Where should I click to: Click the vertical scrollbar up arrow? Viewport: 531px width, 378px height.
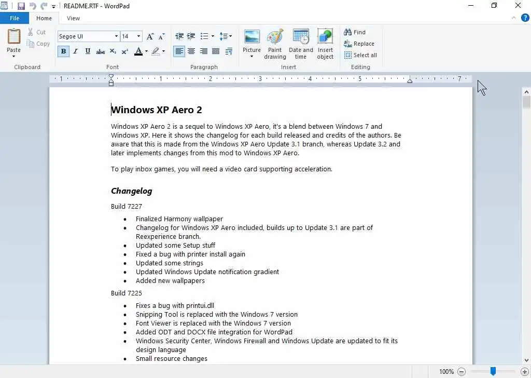point(526,91)
